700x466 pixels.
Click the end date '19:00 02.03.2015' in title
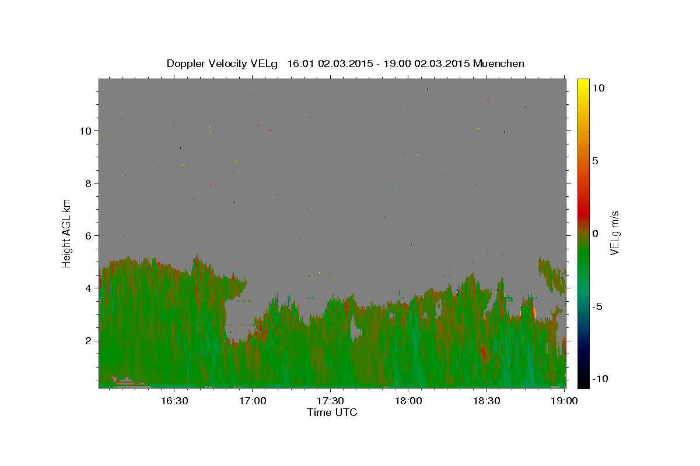point(426,63)
